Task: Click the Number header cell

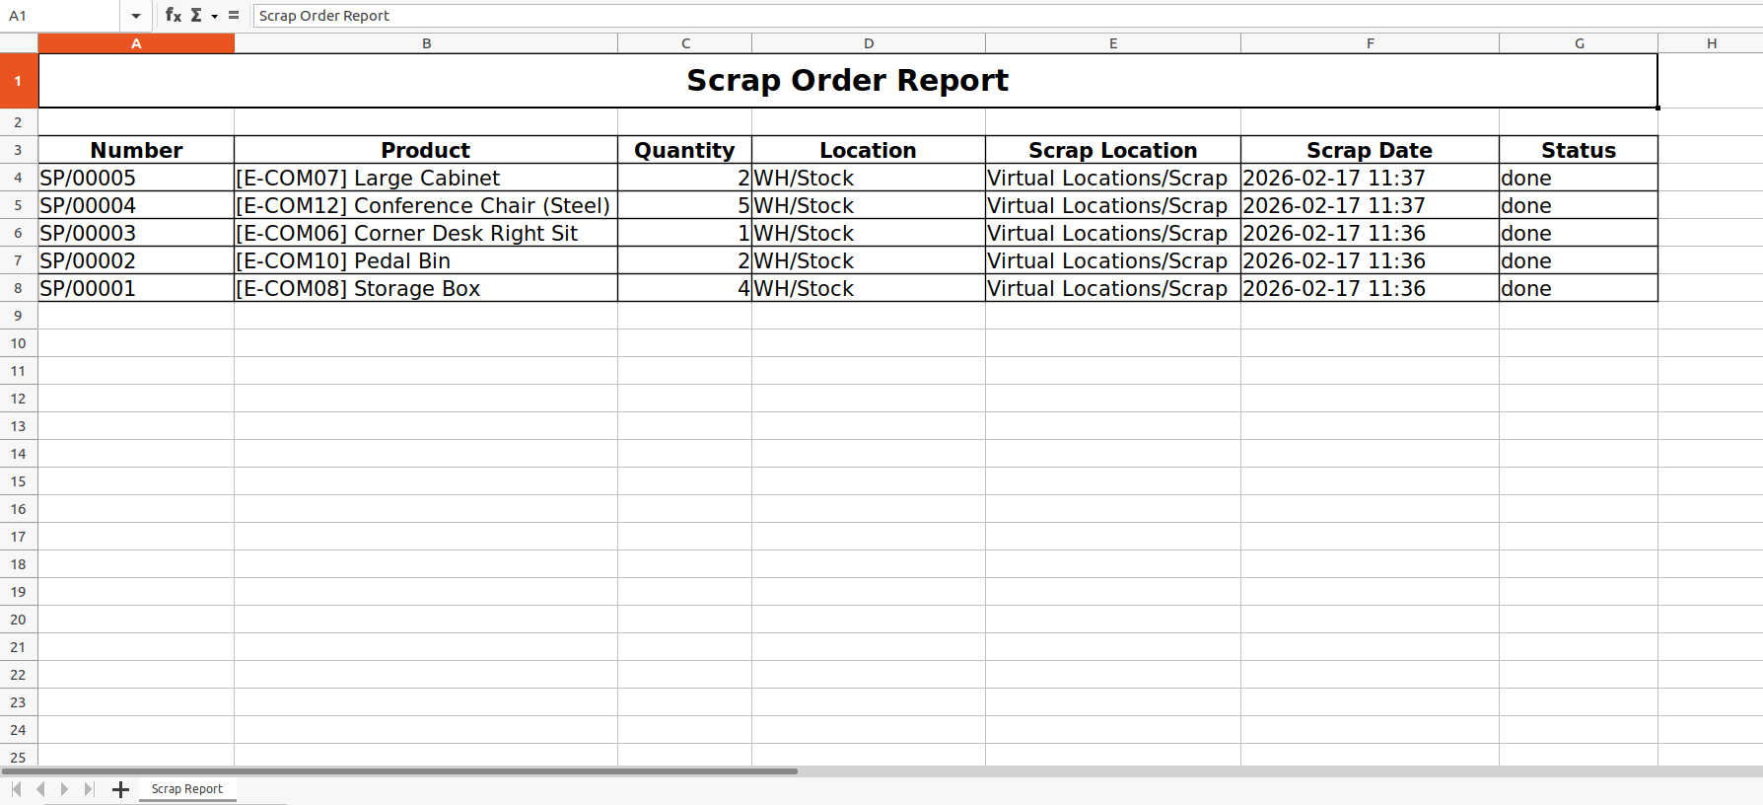Action: [x=136, y=150]
